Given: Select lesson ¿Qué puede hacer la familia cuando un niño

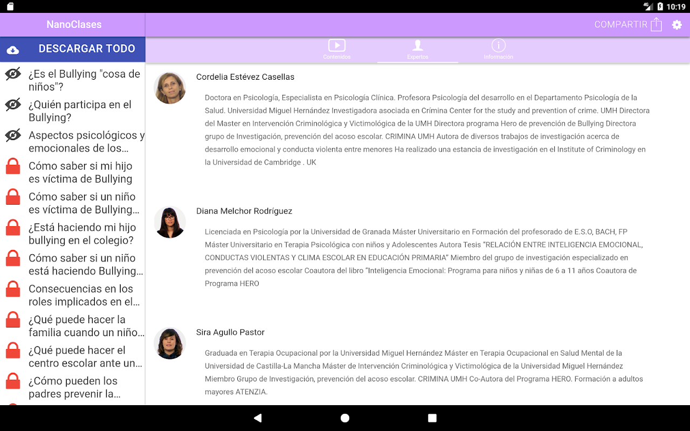Looking at the screenshot, I should pos(86,326).
